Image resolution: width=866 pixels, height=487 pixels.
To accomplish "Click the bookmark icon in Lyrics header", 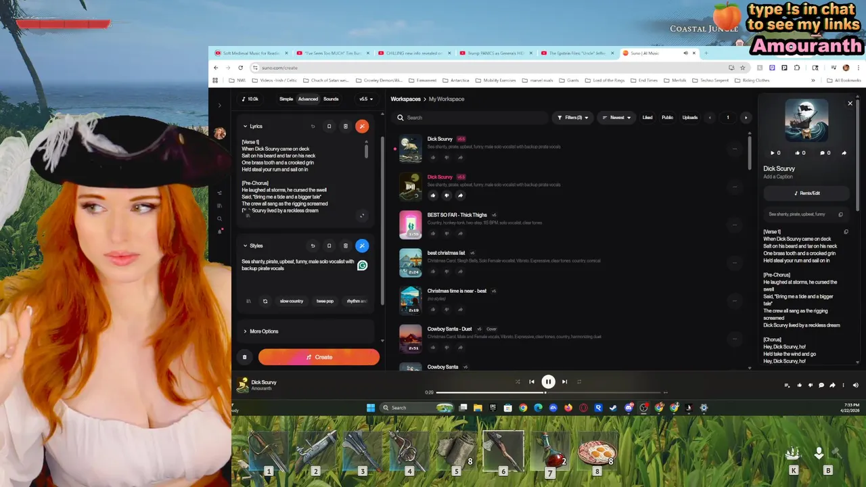I will click(x=329, y=126).
